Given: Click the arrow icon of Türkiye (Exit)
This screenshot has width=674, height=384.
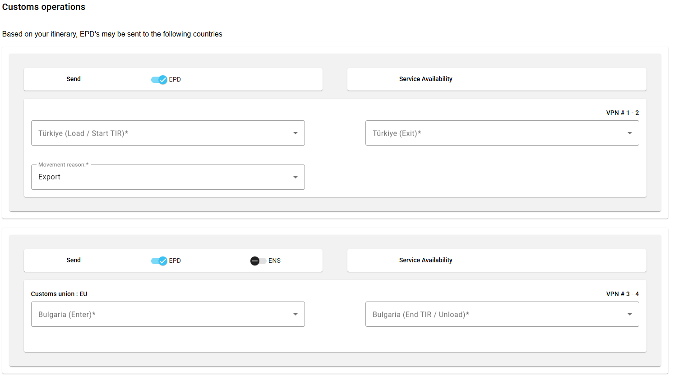Looking at the screenshot, I should 629,133.
